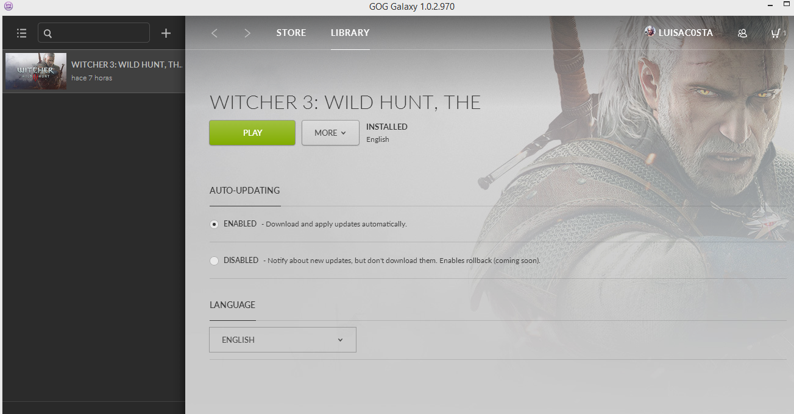
Task: Select WITCHER 3: WILD HUNT sidebar entry title
Action: click(x=127, y=65)
